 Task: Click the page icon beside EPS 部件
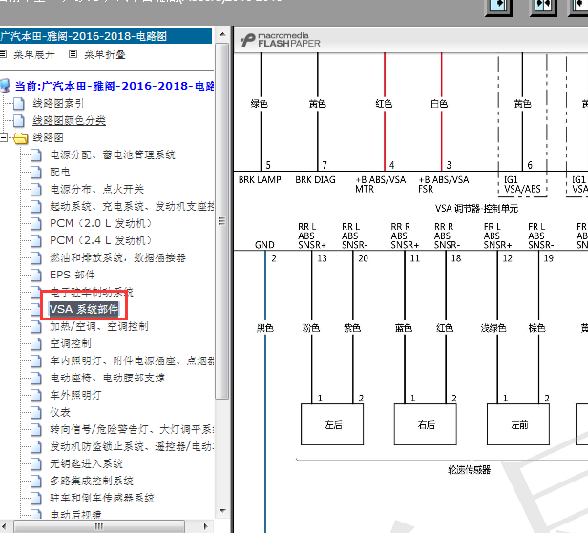click(36, 275)
